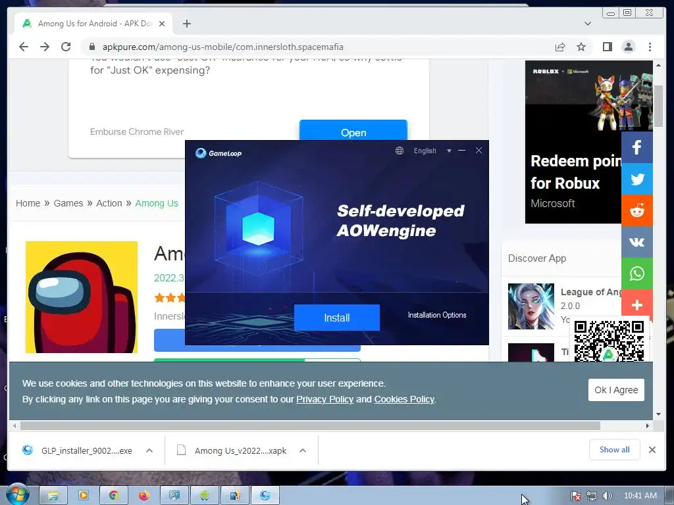The height and width of the screenshot is (505, 674).
Task: Expand Among Us xapk download options chevron
Action: [x=303, y=450]
